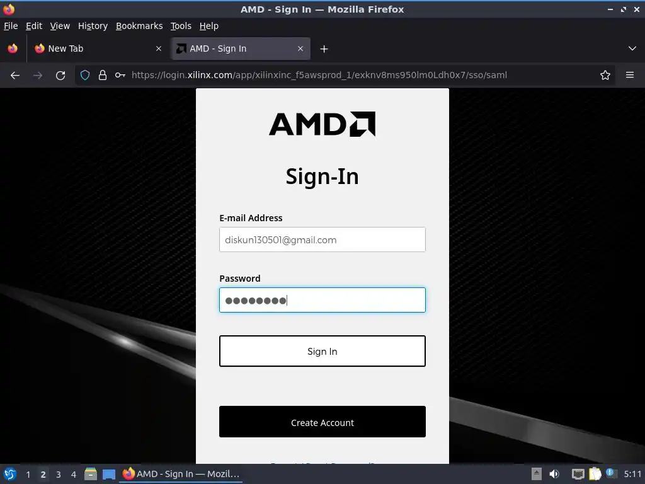Open the clipboard tray icon
This screenshot has height=484, width=645.
click(595, 474)
